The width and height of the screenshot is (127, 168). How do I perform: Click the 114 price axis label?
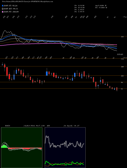122,59
